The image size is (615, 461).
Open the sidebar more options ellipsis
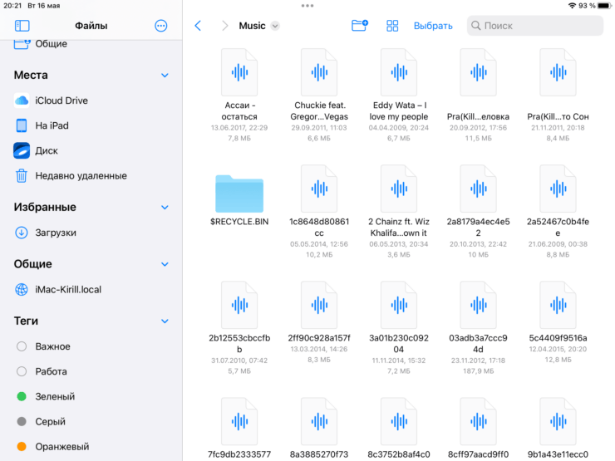(x=161, y=26)
